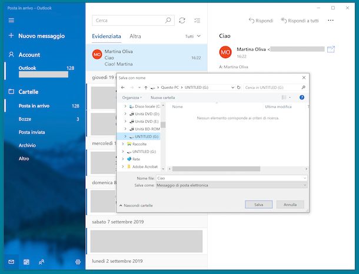This screenshot has width=359, height=274.
Task: Click horizontal scrollbar in file list
Action: click(216, 169)
